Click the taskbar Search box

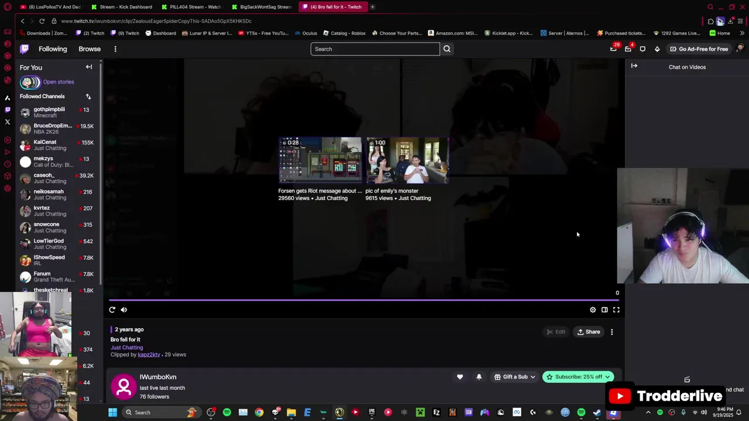click(x=162, y=413)
